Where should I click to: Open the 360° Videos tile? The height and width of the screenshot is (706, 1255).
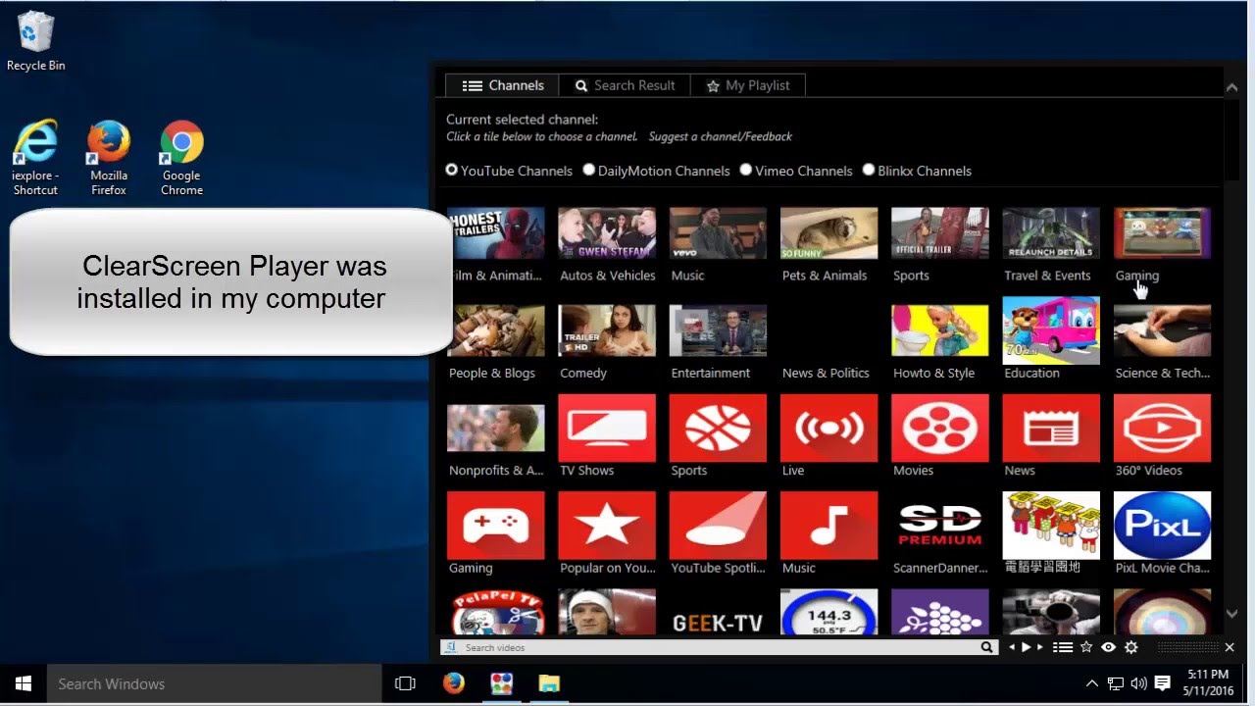[1162, 428]
